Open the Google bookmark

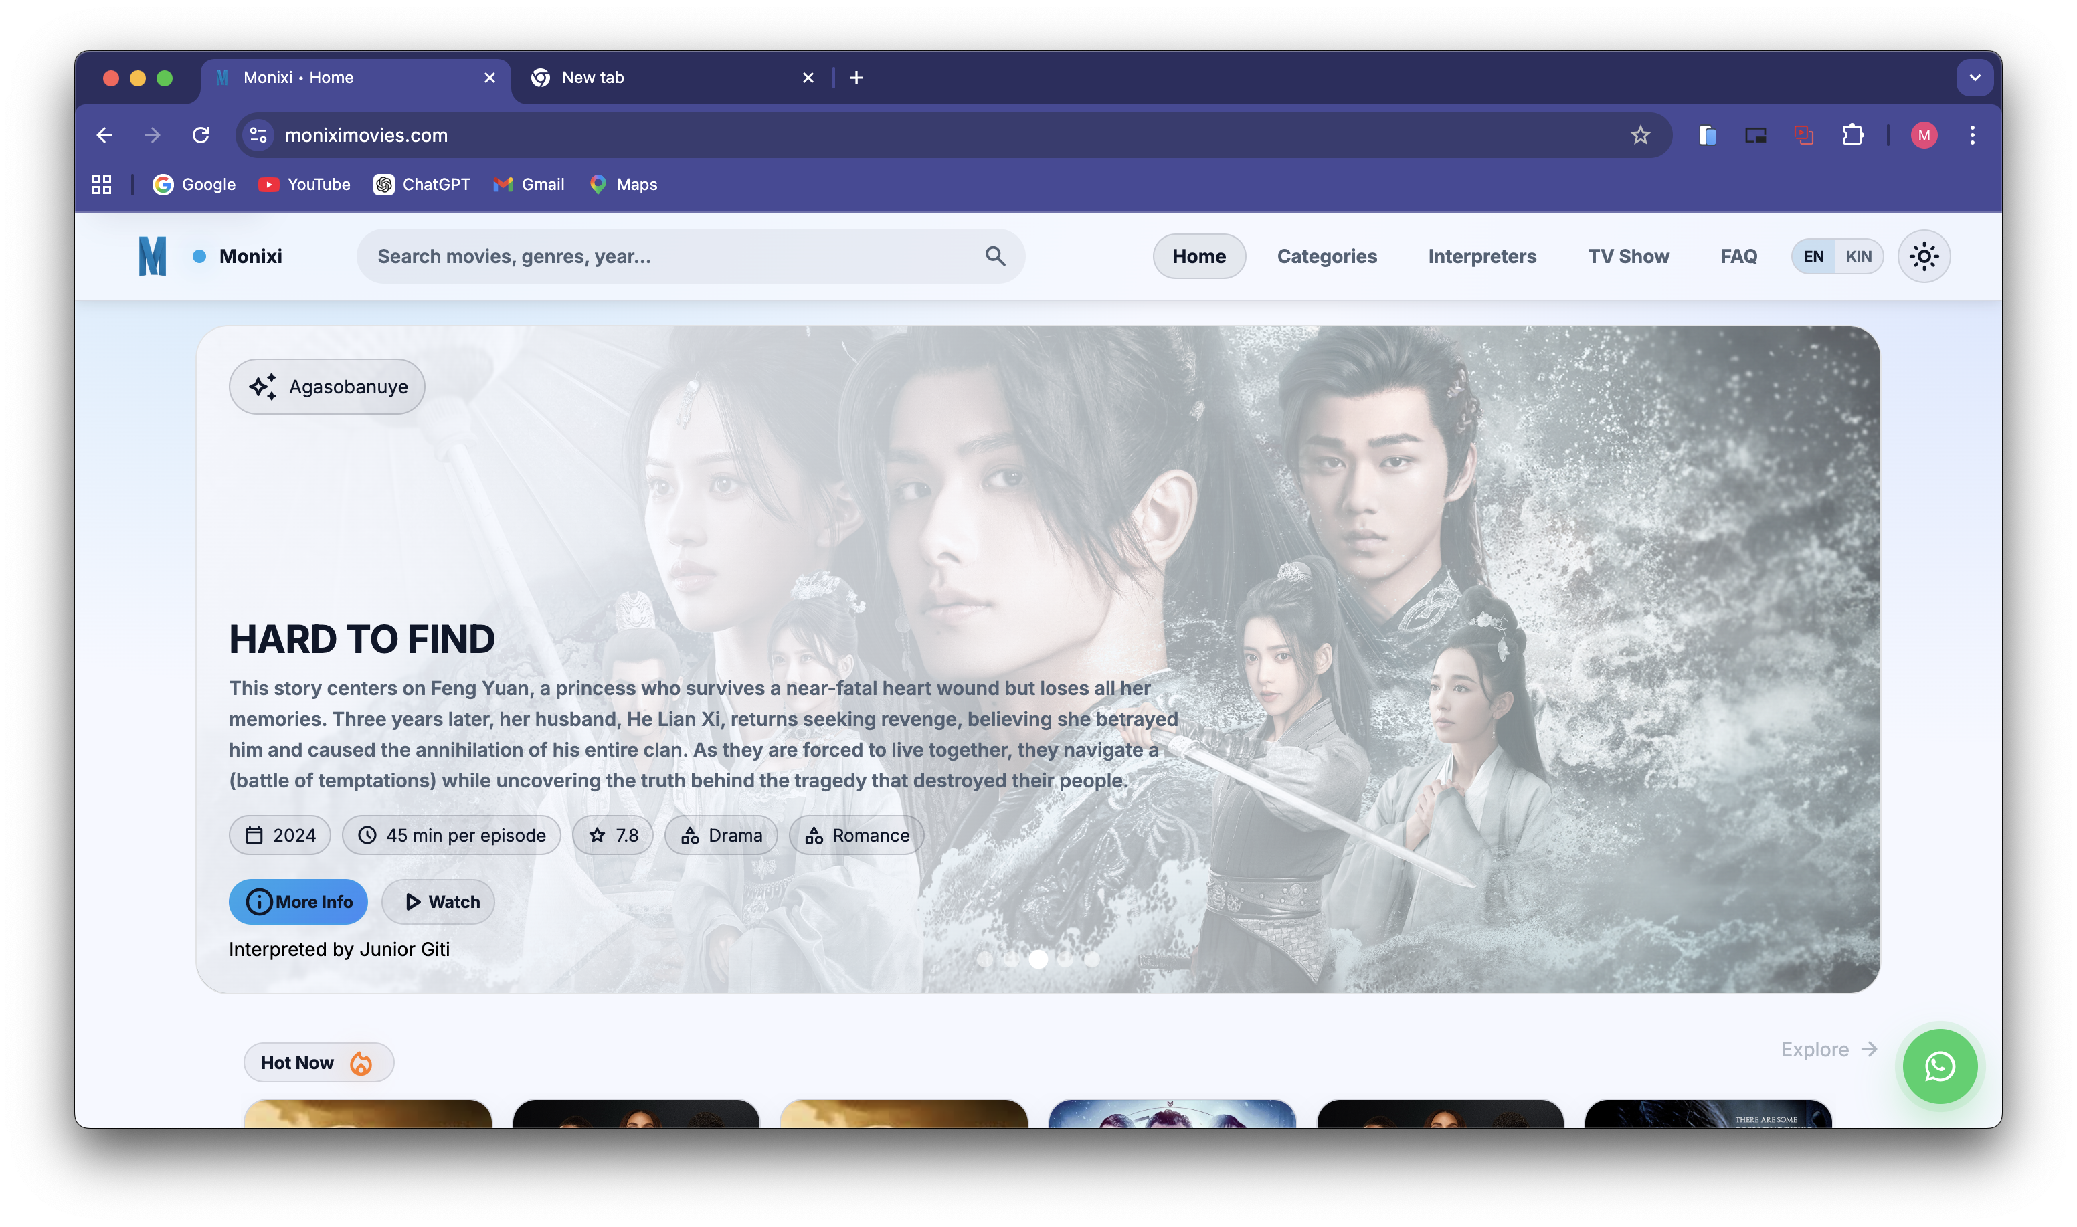point(194,185)
